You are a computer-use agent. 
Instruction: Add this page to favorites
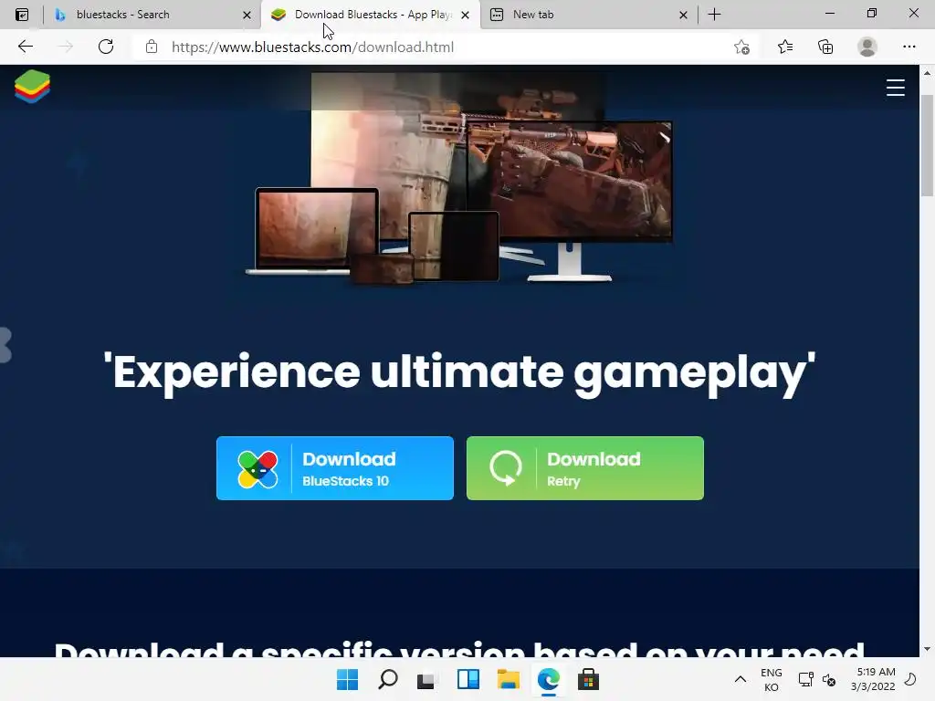(741, 47)
